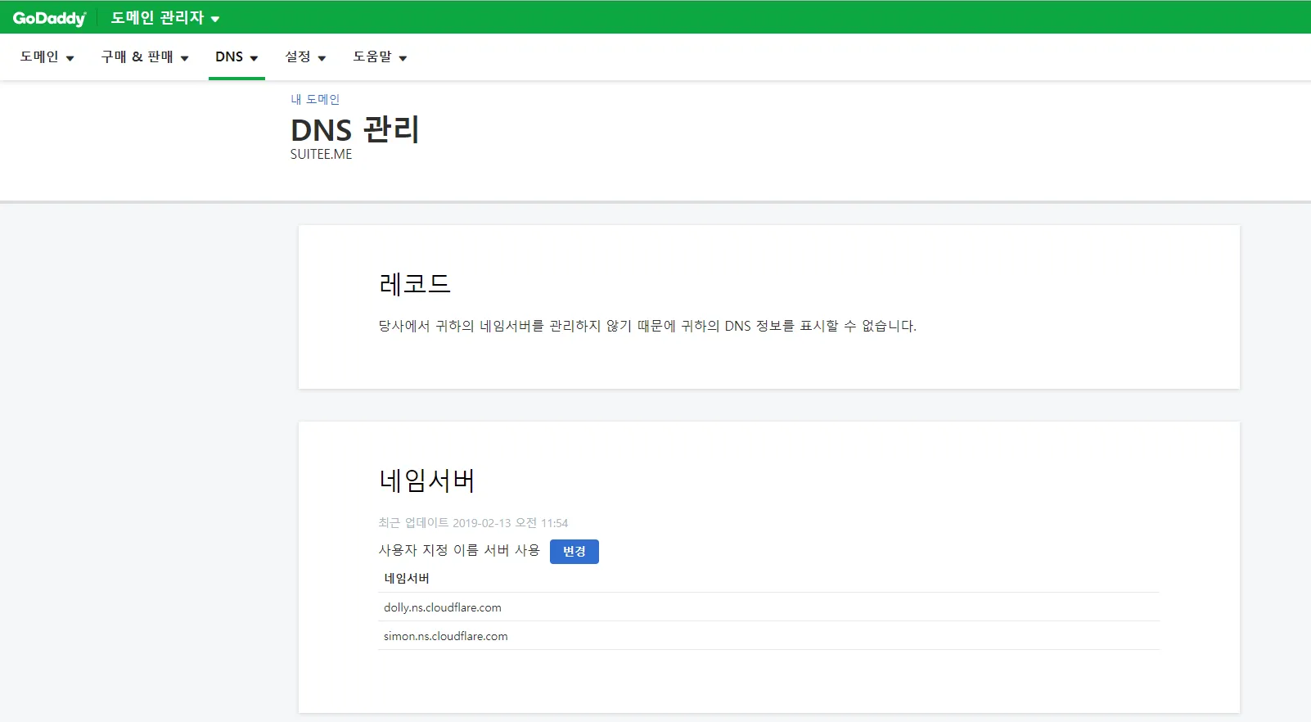Go back via 내 도메인 breadcrumb link
This screenshot has width=1311, height=722.
click(x=315, y=99)
